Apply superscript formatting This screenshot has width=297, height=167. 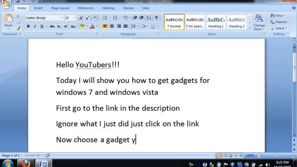(66, 26)
